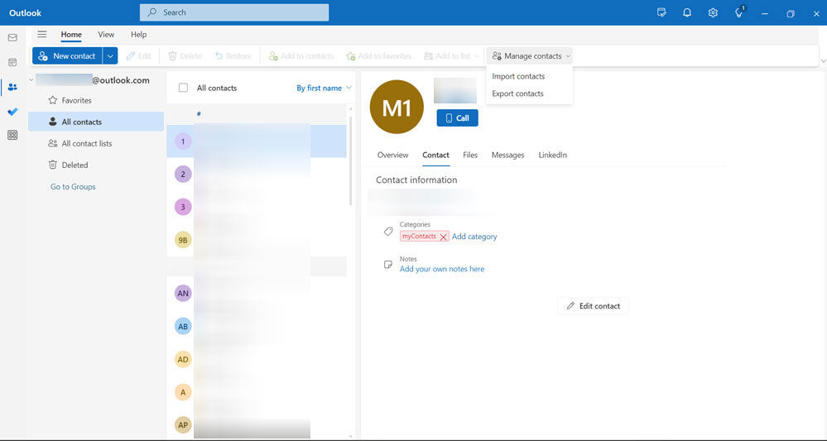This screenshot has width=827, height=441.
Task: Collapse the outlook.com account tree
Action: click(31, 80)
